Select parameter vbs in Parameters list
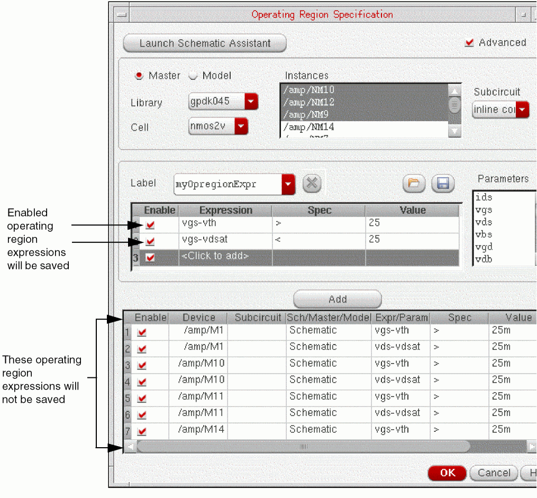The height and width of the screenshot is (498, 537). coord(484,234)
